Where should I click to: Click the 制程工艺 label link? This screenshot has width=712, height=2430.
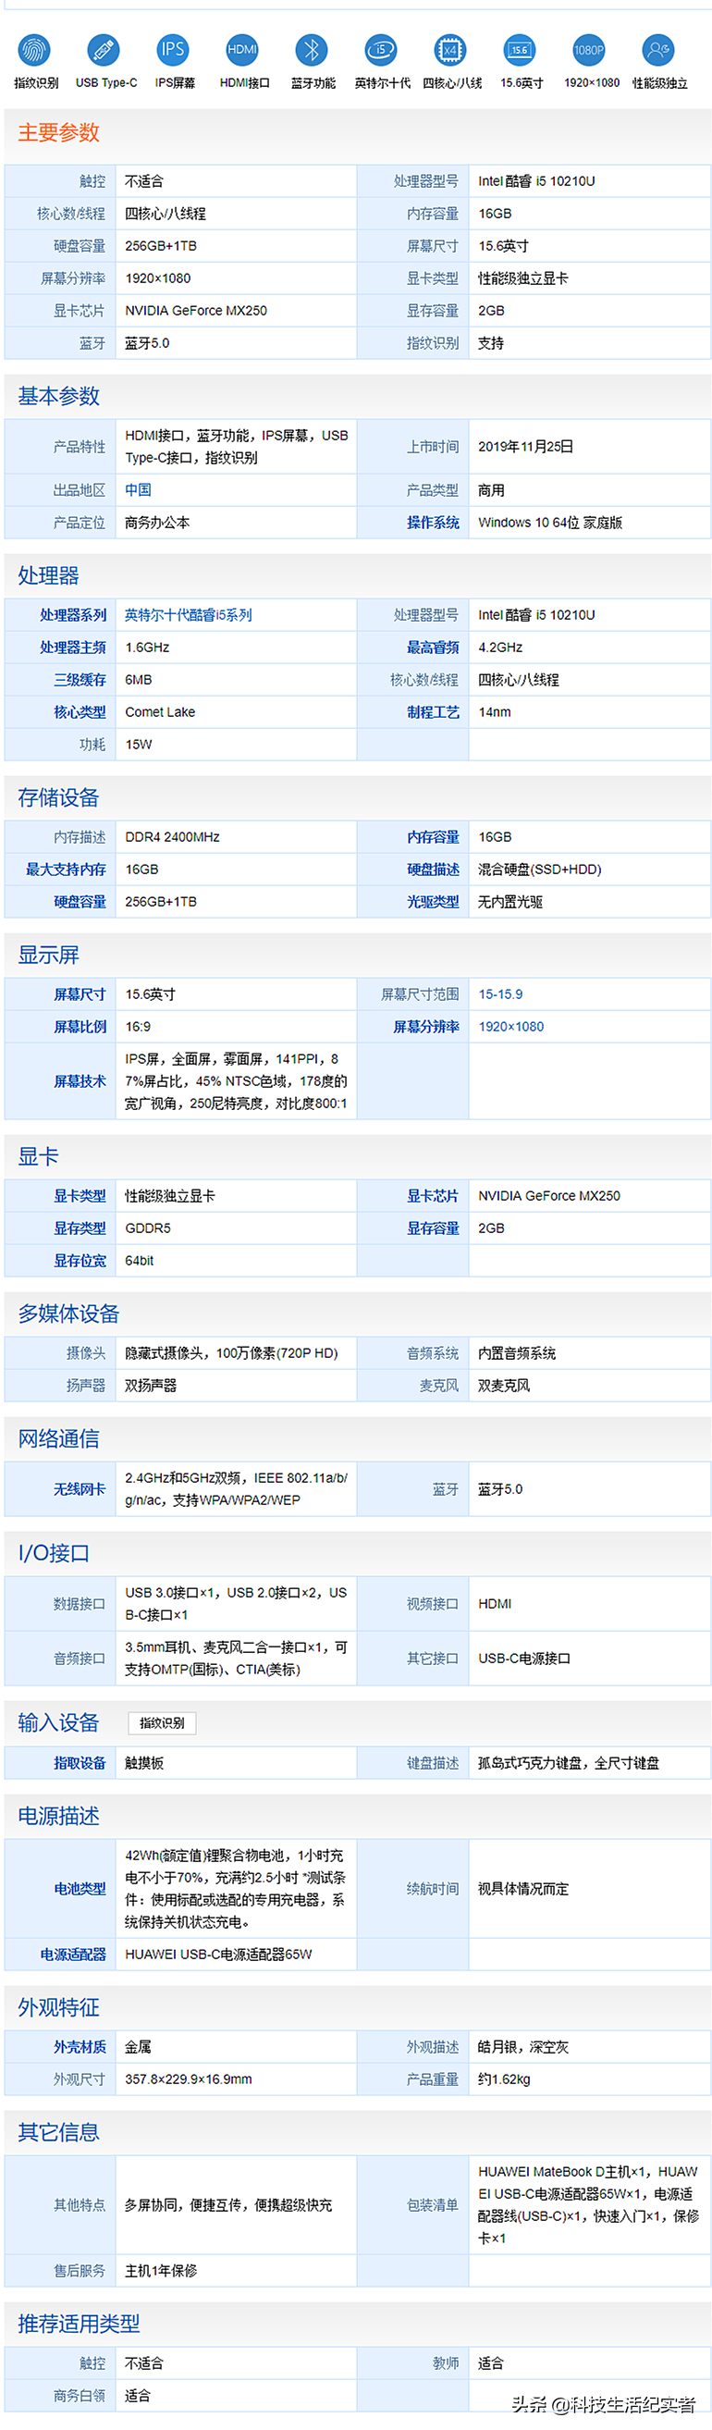coord(433,712)
